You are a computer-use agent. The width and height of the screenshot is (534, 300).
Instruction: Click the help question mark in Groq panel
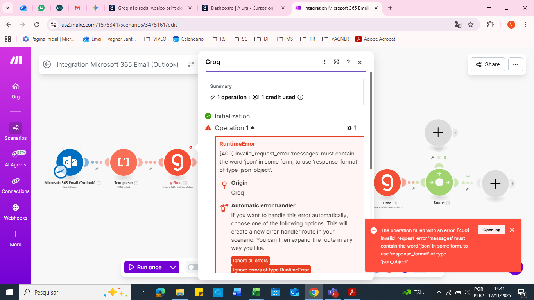[348, 62]
